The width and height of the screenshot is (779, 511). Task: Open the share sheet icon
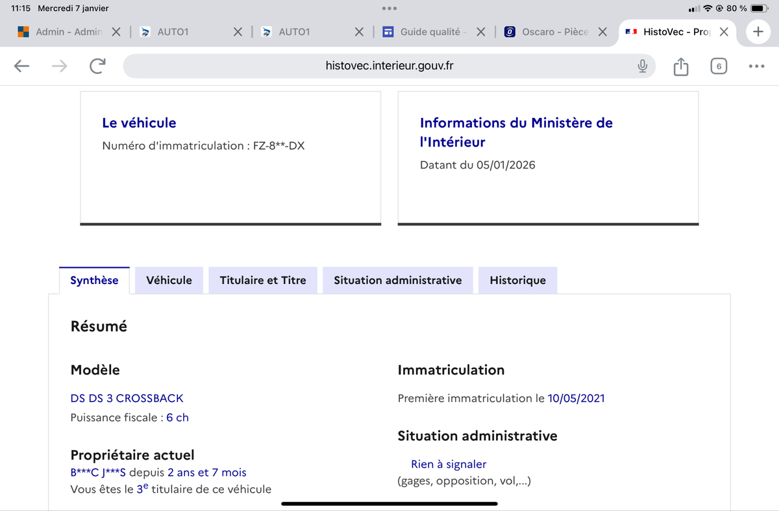pos(680,66)
